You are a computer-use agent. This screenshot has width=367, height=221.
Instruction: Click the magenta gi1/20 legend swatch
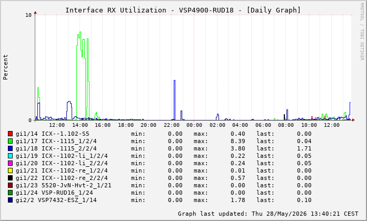(x=10, y=163)
